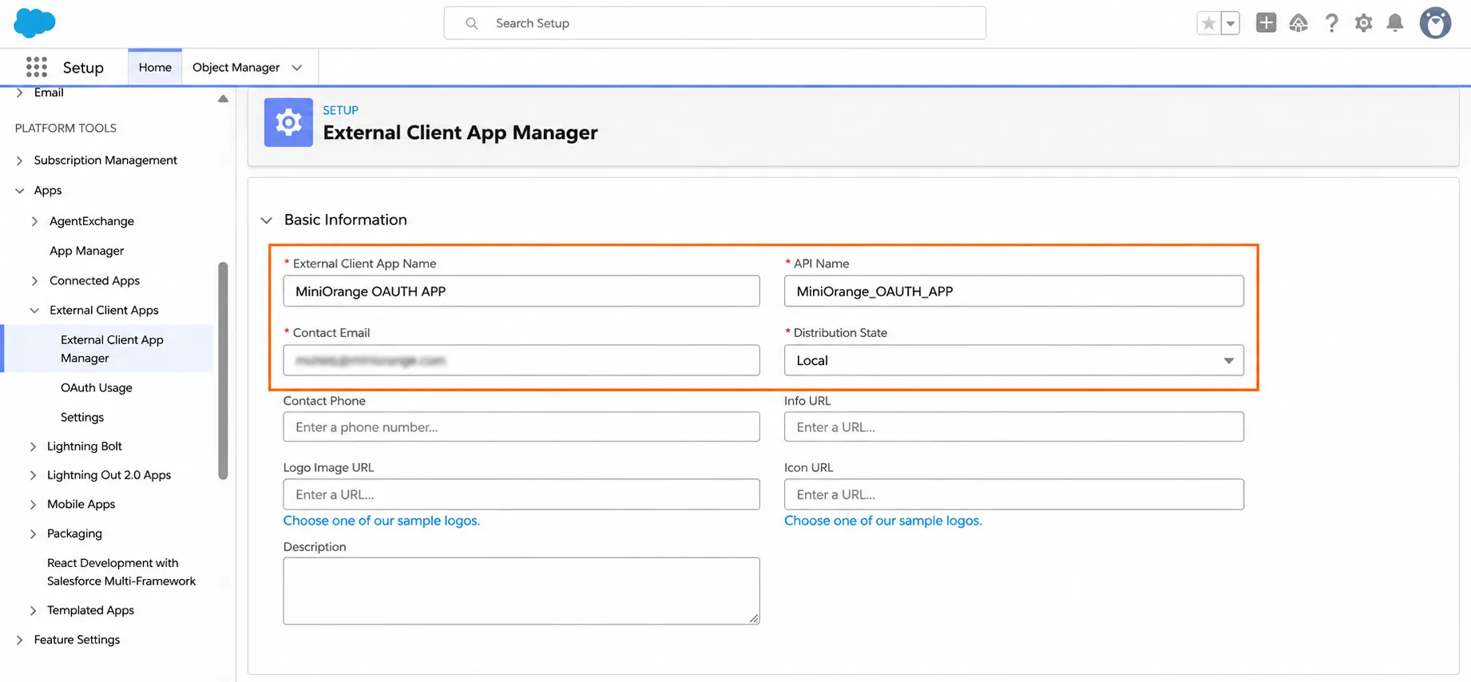
Task: Open Settings under External Client Apps
Action: point(82,417)
